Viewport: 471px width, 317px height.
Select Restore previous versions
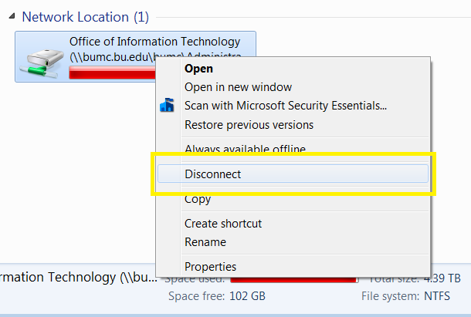point(249,125)
